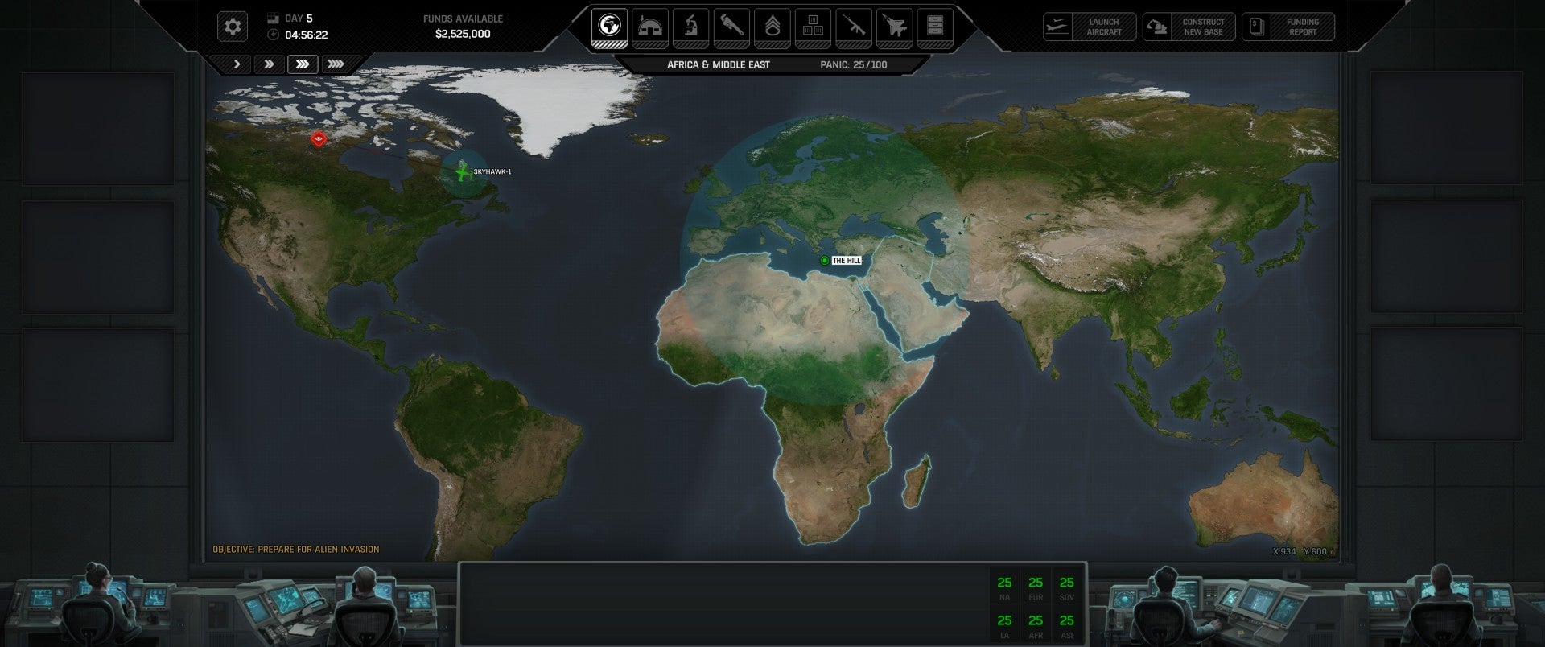Select the green Skyhawk-1 aircraft icon
Image resolution: width=1545 pixels, height=647 pixels.
tap(462, 171)
